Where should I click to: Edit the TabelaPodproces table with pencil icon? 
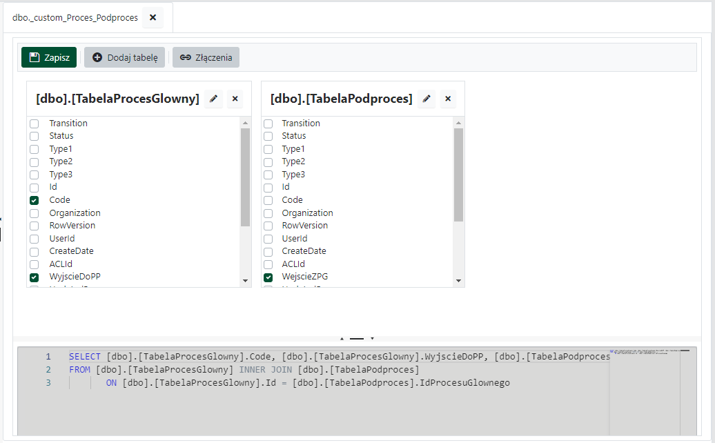[x=427, y=99]
